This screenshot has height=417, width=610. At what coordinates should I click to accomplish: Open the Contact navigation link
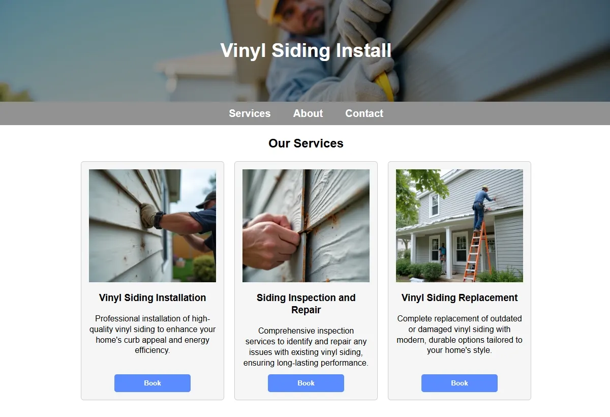tap(364, 113)
